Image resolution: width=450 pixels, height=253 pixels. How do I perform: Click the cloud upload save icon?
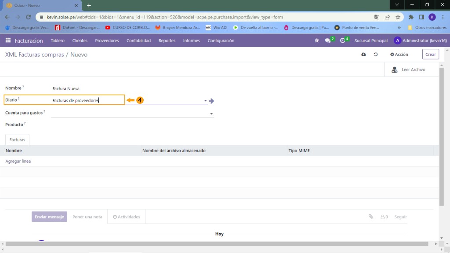363,55
